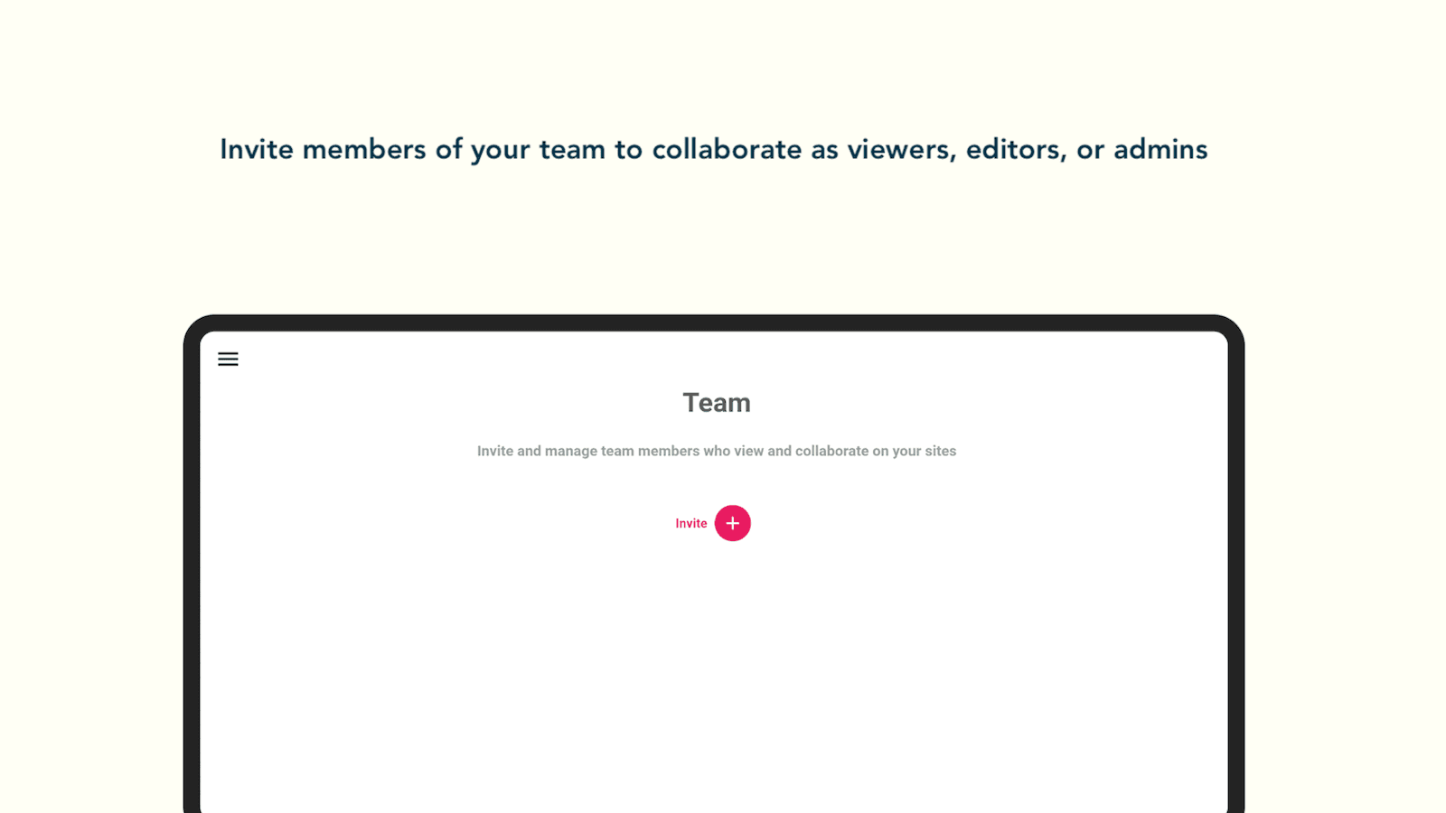Click the subtitle about managing team members
This screenshot has height=813, width=1446.
[716, 451]
